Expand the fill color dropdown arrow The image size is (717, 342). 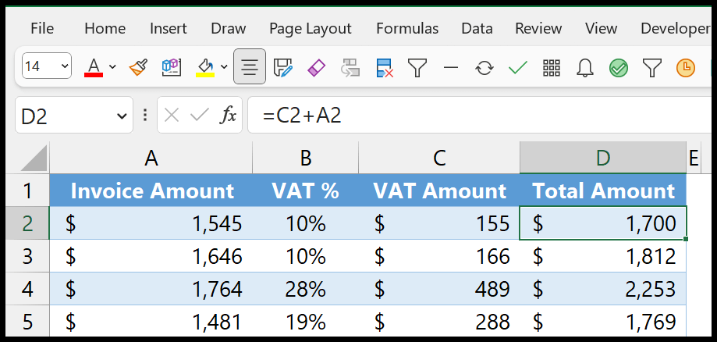point(224,67)
